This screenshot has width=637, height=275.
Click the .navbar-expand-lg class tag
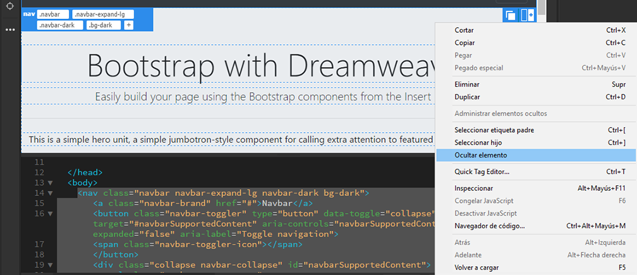coord(102,15)
